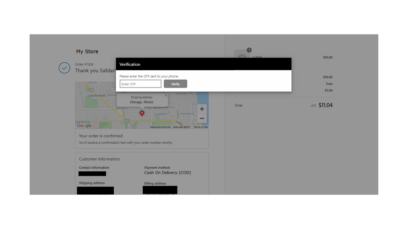Screen dimensions: 416x234
Task: Click the Lincolnwood label on the map
Action: [x=97, y=96]
